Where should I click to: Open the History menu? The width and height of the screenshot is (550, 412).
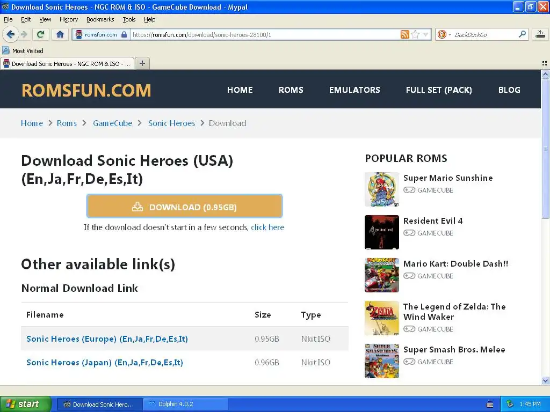click(x=68, y=19)
